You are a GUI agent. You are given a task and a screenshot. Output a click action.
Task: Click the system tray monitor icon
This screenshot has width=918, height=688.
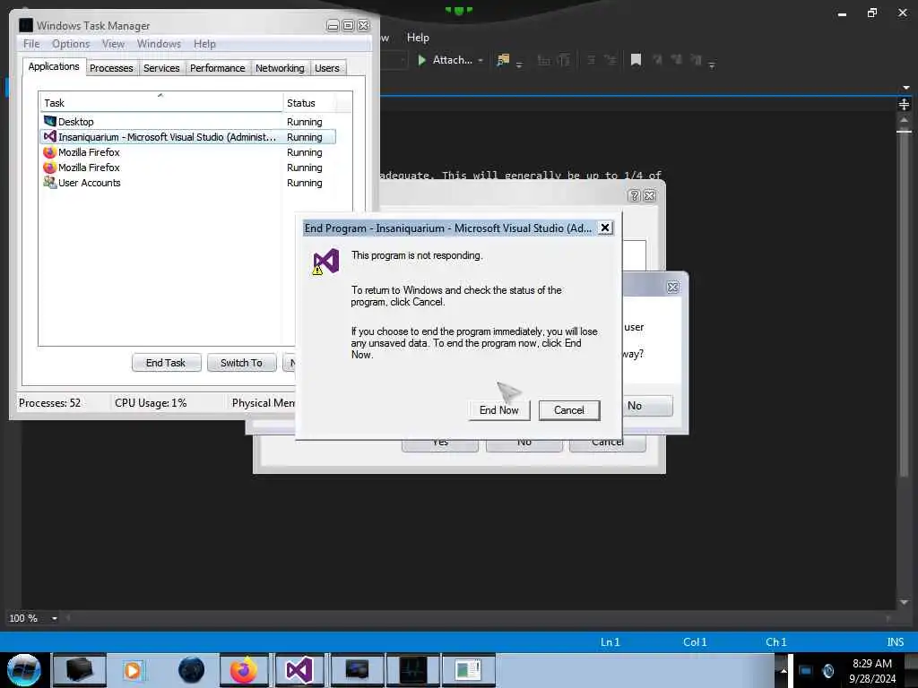(806, 670)
